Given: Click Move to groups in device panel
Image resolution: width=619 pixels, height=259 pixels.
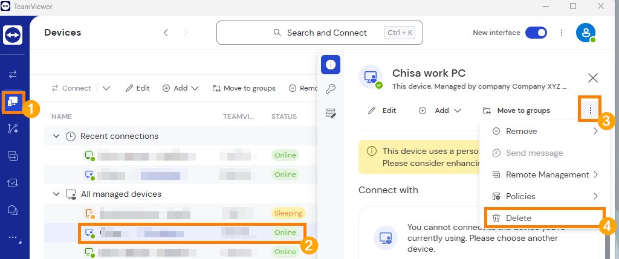Looking at the screenshot, I should click(516, 110).
